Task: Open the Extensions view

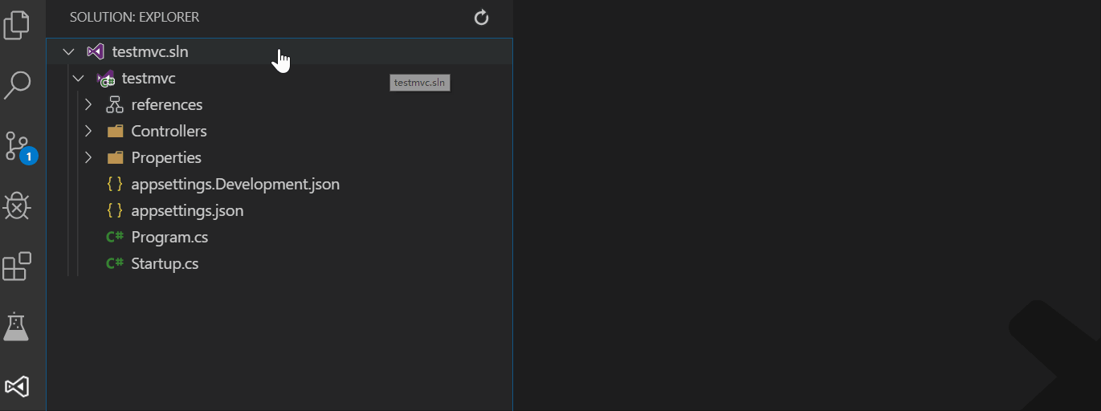Action: pos(18,267)
